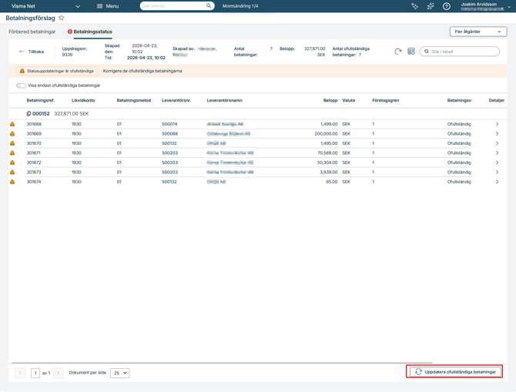The height and width of the screenshot is (392, 516).
Task: Click the warning icon on row 301670
Action: pyautogui.click(x=12, y=143)
